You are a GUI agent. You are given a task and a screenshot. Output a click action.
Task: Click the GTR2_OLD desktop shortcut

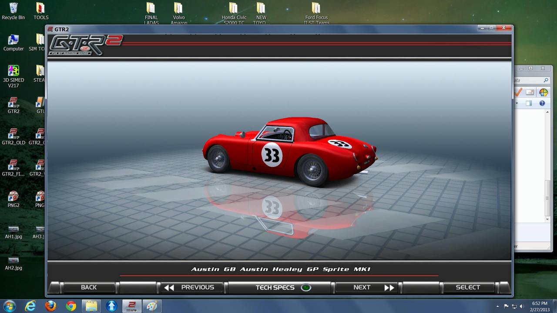[13, 137]
